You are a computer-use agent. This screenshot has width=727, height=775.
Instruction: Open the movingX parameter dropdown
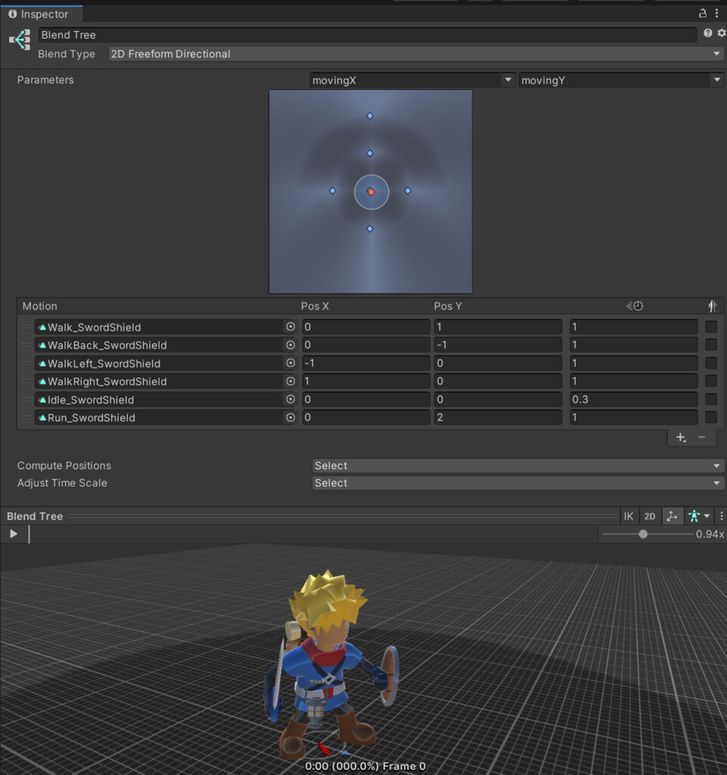412,80
